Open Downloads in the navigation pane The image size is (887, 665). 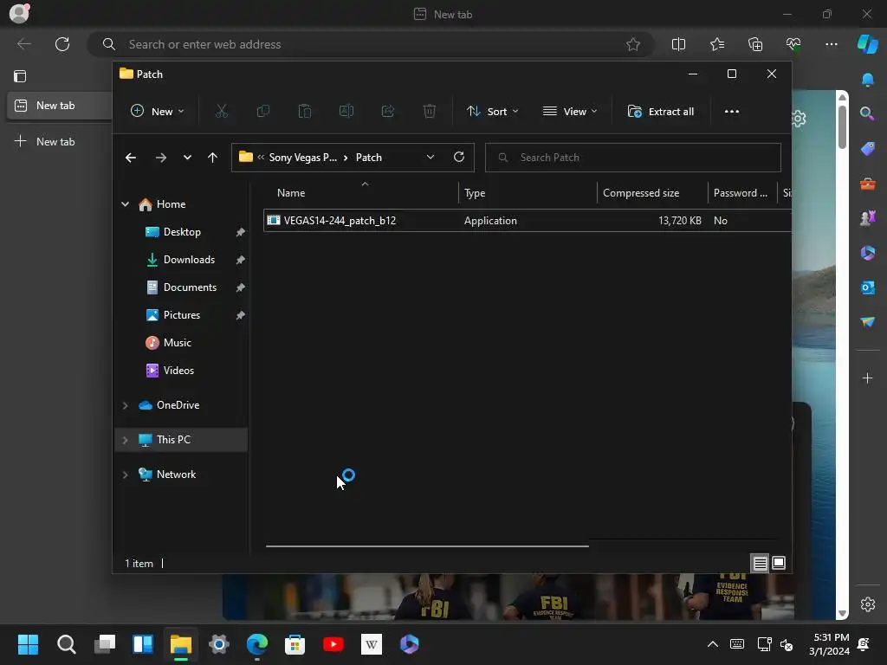[189, 260]
